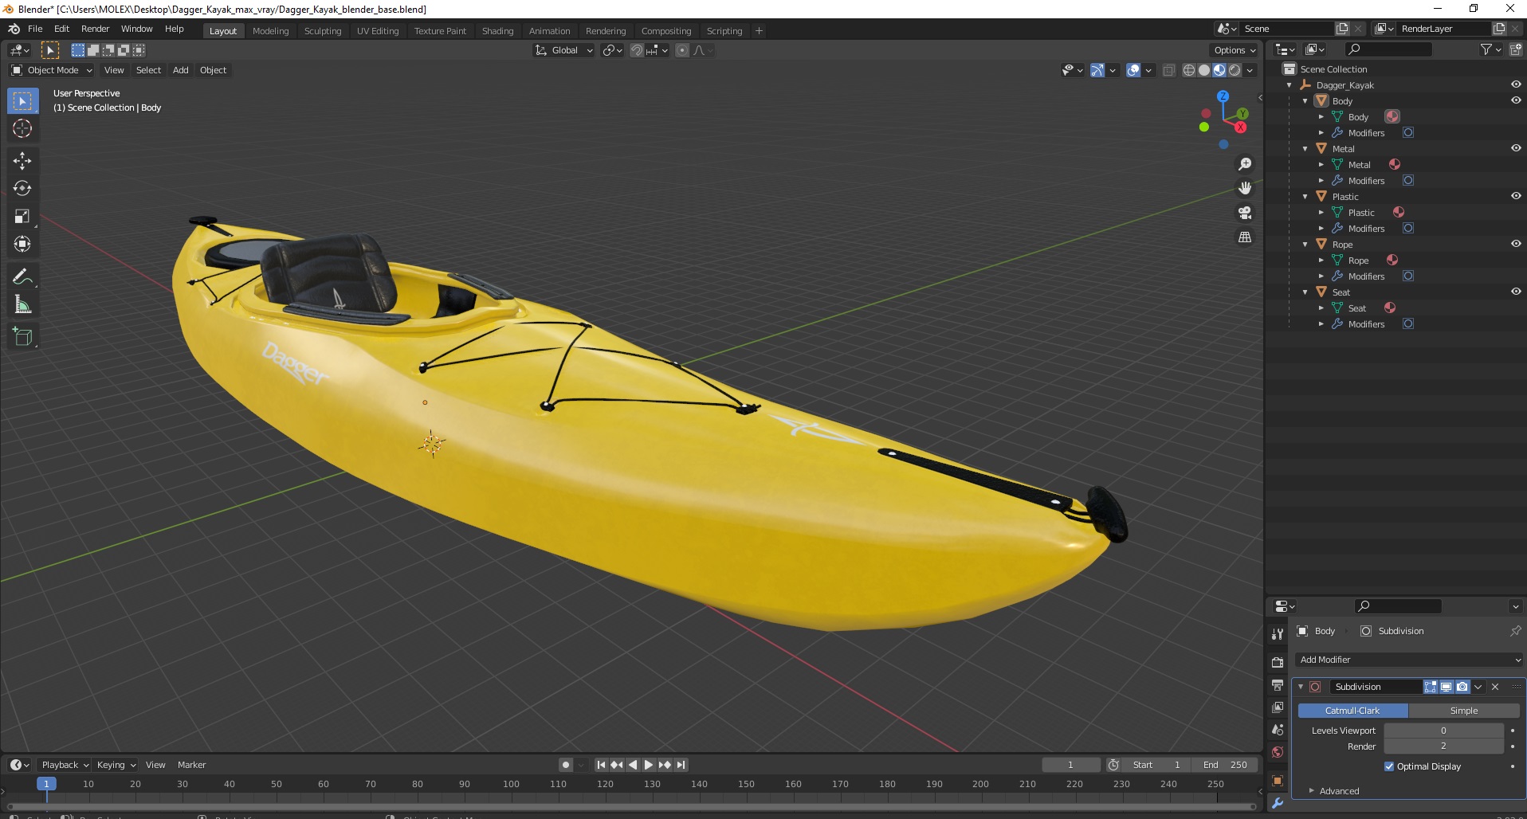
Task: Remove the Subdivision modifier with X
Action: coord(1495,687)
